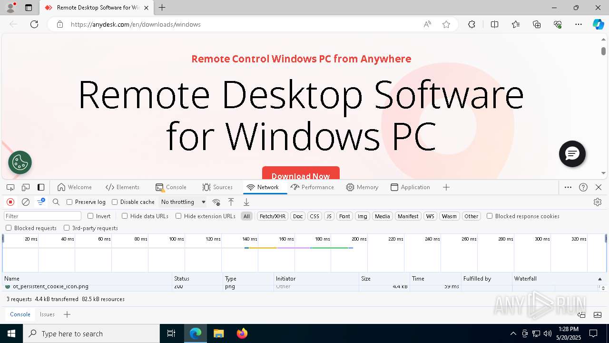Filter requests by Fetch/XHR
The image size is (609, 343).
click(273, 216)
